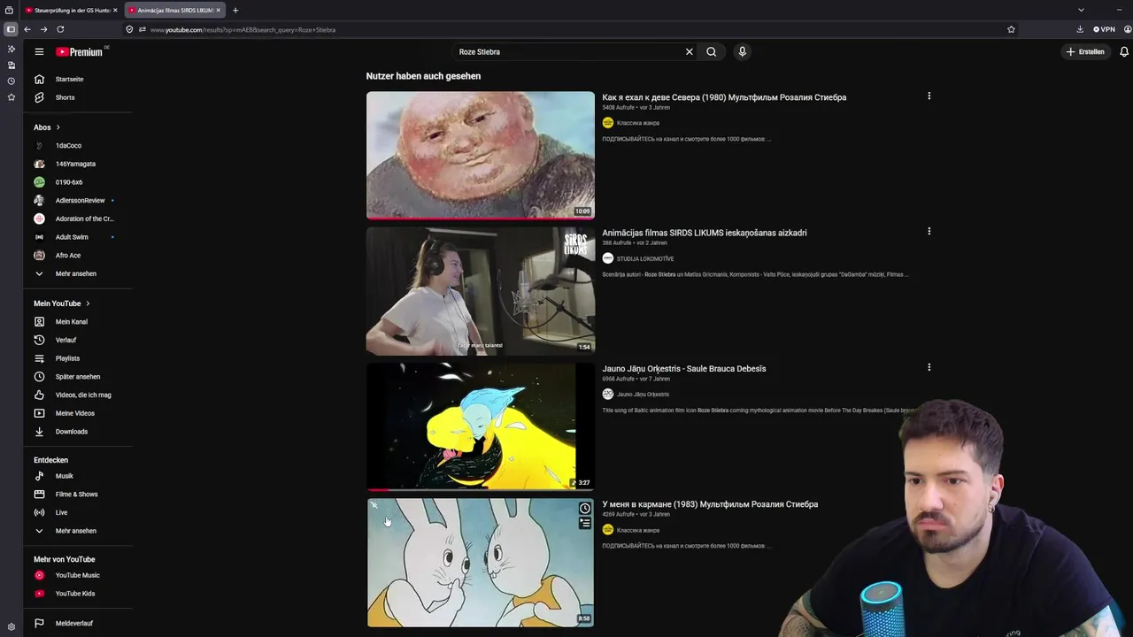Open options menu for SIRDS LIKUMS video
Screen dimensions: 1133x637
(929, 231)
